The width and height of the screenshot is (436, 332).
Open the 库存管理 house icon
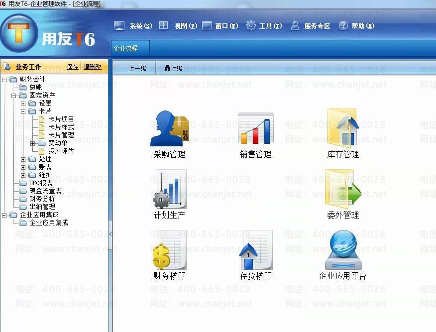[343, 128]
